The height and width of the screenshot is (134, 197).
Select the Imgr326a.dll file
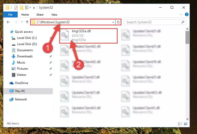(x=88, y=36)
